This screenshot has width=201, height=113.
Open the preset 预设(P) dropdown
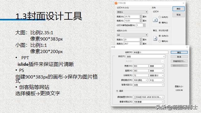pos(146,56)
